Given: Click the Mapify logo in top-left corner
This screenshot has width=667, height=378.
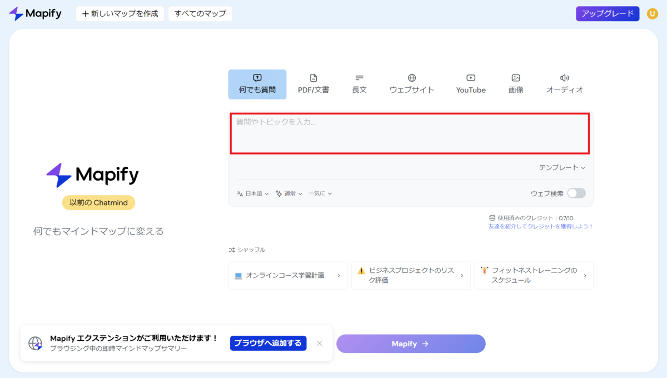Looking at the screenshot, I should point(35,13).
